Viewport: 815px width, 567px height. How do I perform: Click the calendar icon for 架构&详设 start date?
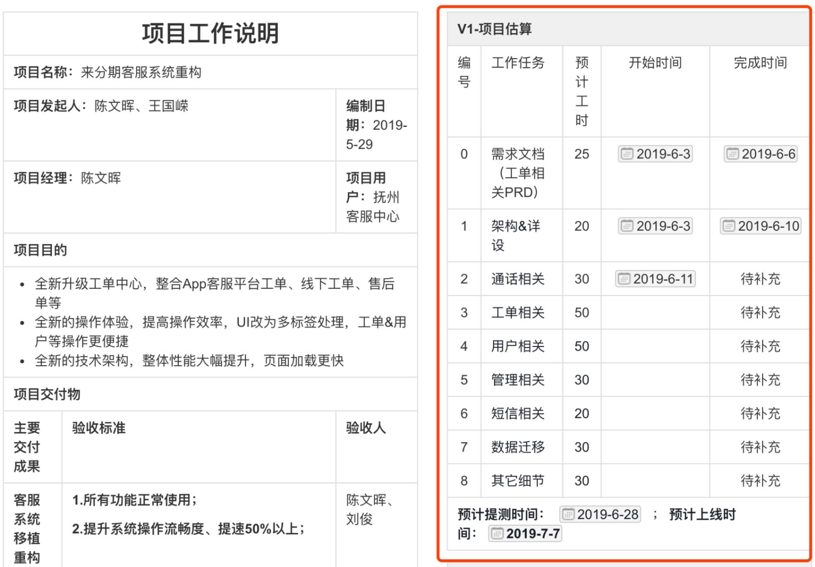627,226
